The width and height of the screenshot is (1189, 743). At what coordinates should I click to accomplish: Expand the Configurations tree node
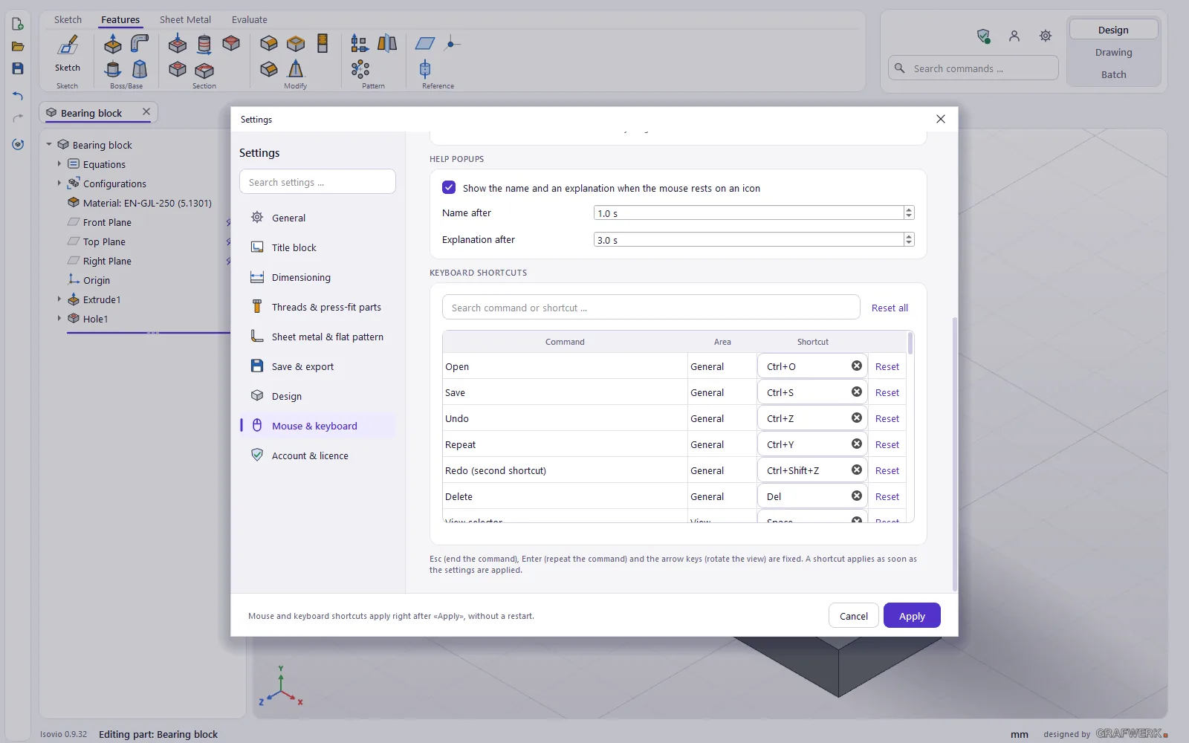coord(59,183)
